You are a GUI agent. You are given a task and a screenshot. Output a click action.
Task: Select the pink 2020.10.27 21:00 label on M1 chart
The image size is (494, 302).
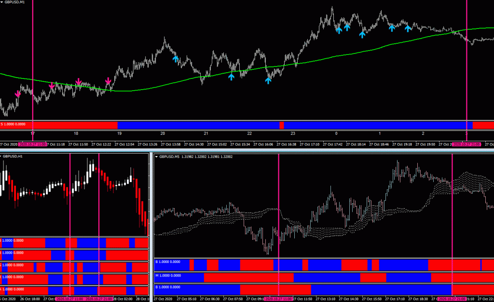click(467, 144)
